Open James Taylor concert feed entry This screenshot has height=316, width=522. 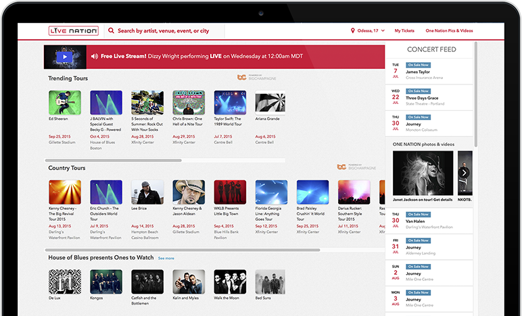coord(429,72)
